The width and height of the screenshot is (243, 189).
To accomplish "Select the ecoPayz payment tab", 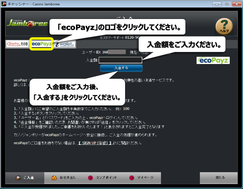I will (42, 44).
